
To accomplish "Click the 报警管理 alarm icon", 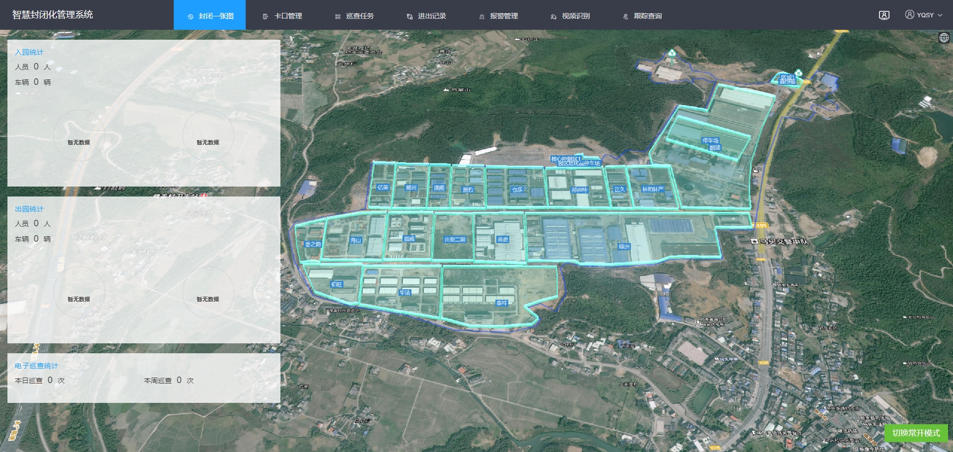I will (481, 16).
